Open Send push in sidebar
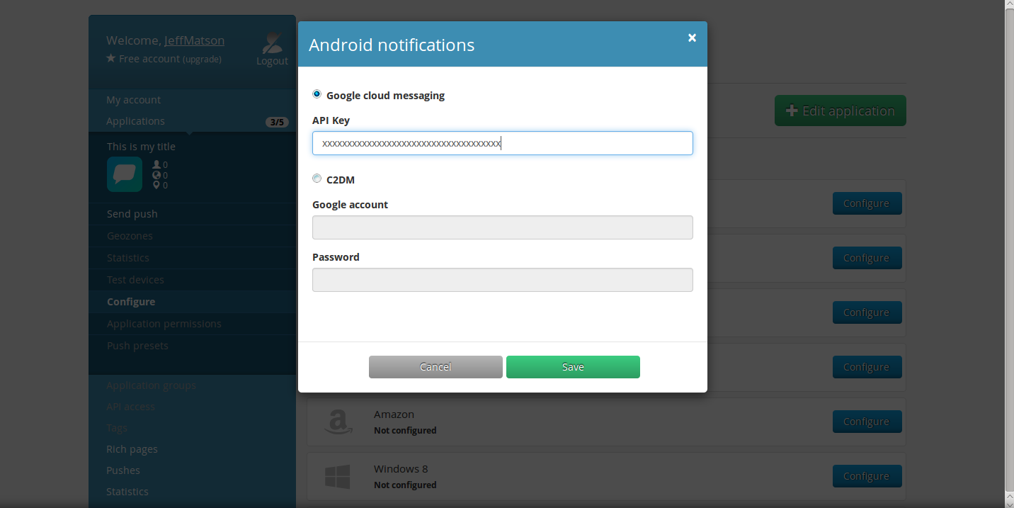Image resolution: width=1014 pixels, height=508 pixels. pos(132,214)
